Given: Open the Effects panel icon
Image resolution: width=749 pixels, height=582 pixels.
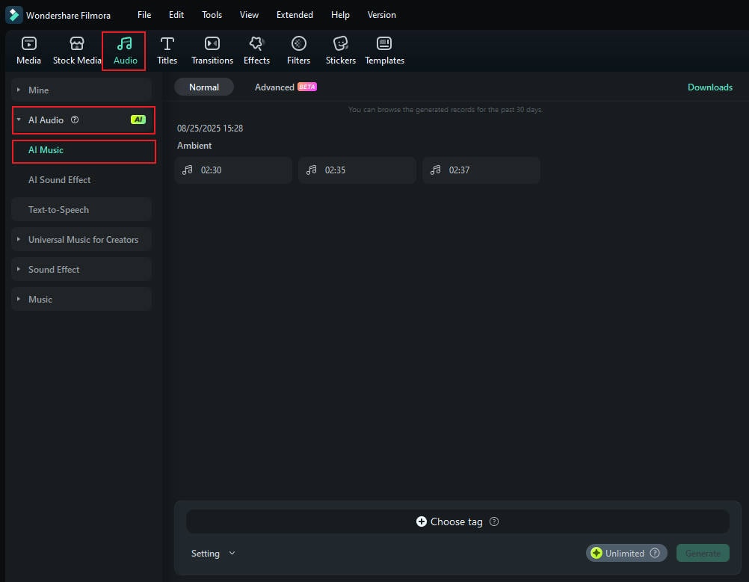Looking at the screenshot, I should click(x=256, y=44).
